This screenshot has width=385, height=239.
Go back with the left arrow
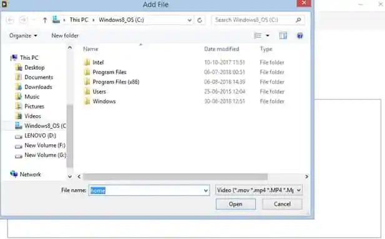[x=10, y=20]
